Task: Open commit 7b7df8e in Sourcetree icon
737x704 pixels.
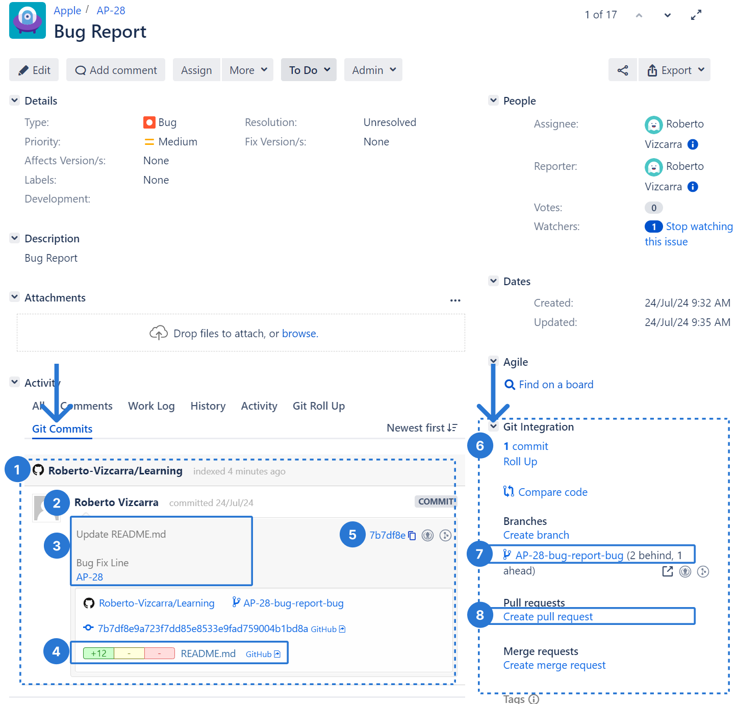Action: pyautogui.click(x=445, y=535)
